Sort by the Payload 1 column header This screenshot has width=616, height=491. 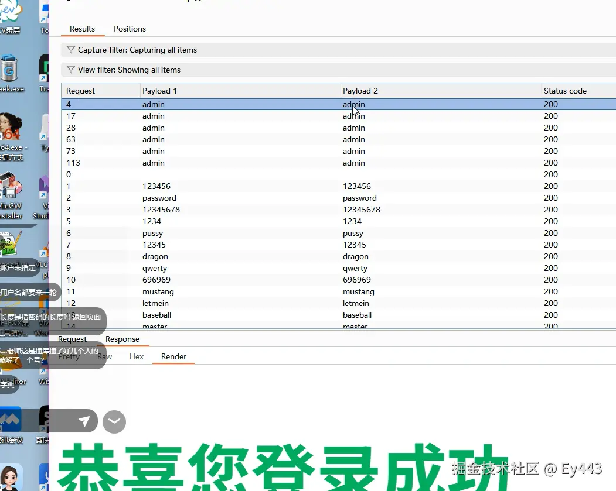pyautogui.click(x=240, y=91)
